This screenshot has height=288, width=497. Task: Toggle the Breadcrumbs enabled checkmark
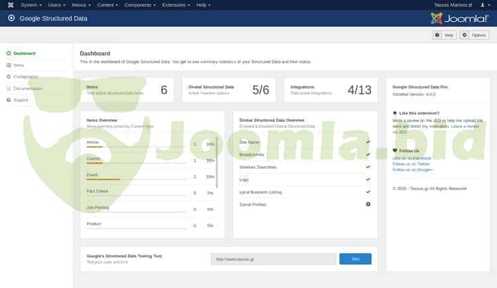click(x=368, y=154)
